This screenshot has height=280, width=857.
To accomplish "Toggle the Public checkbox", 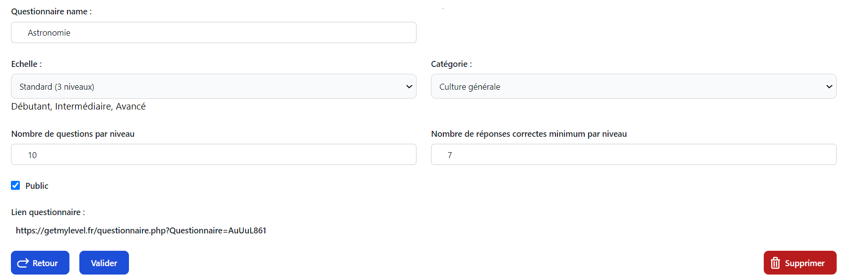I will pyautogui.click(x=15, y=185).
